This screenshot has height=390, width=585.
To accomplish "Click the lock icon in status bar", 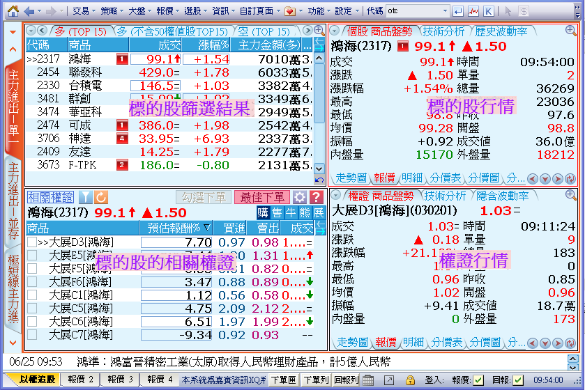I will click(411, 380).
